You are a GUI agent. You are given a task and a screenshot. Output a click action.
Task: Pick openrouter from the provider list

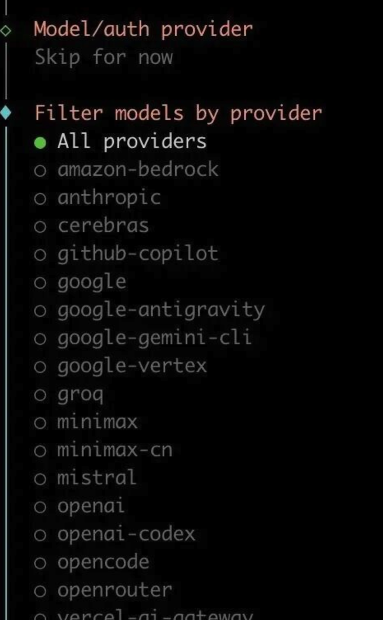[x=114, y=590]
